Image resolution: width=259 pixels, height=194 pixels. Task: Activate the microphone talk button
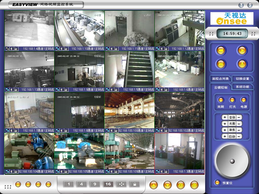242,64
